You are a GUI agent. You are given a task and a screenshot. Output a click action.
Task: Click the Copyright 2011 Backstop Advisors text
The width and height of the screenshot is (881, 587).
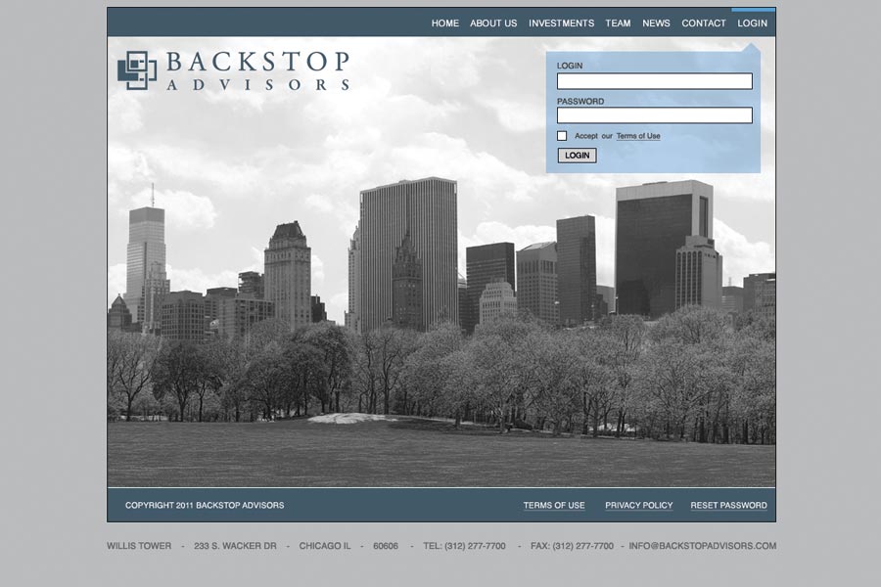(x=205, y=506)
